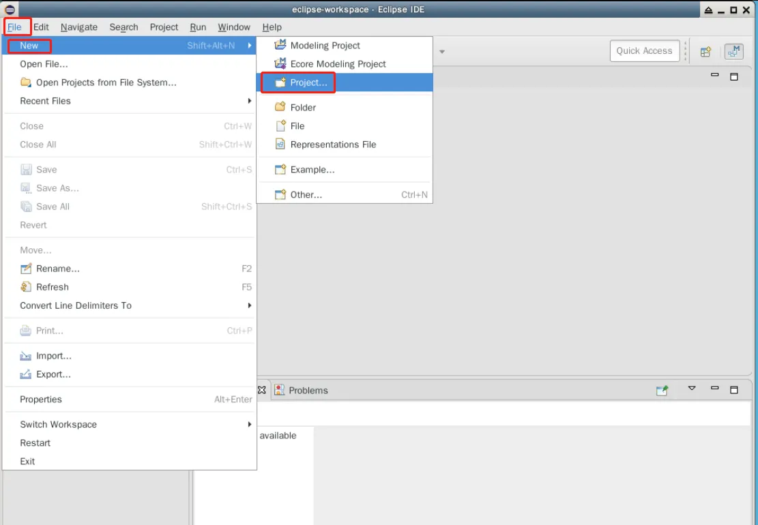Click the Ctrl+N shortcut text beside Other...
Screen dimensions: 758x525
(x=414, y=194)
